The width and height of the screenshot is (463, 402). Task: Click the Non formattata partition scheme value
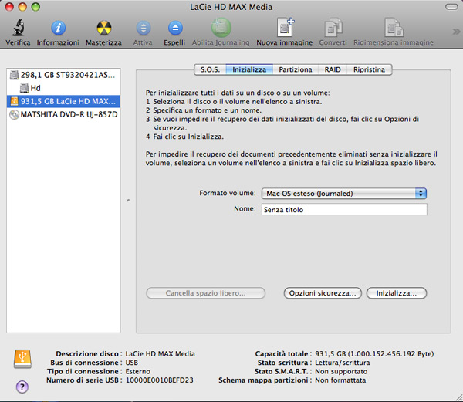pos(340,380)
